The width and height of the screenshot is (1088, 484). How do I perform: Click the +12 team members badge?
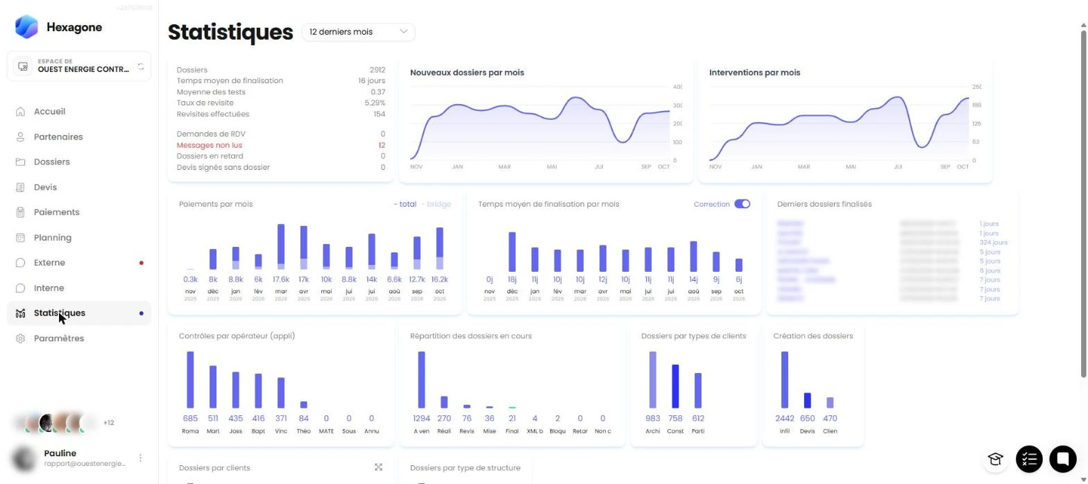(108, 423)
